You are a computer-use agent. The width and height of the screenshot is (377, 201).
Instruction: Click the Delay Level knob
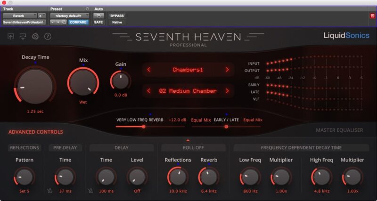(137, 177)
